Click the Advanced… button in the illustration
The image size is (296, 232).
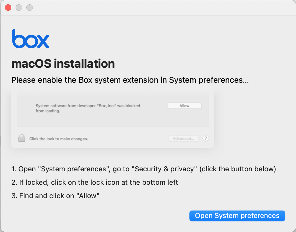(x=184, y=139)
